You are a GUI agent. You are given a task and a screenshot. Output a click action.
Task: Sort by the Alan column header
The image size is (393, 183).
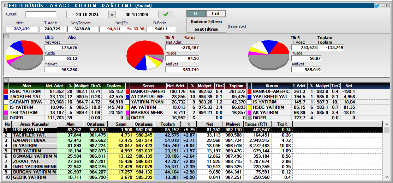pyautogui.click(x=26, y=86)
